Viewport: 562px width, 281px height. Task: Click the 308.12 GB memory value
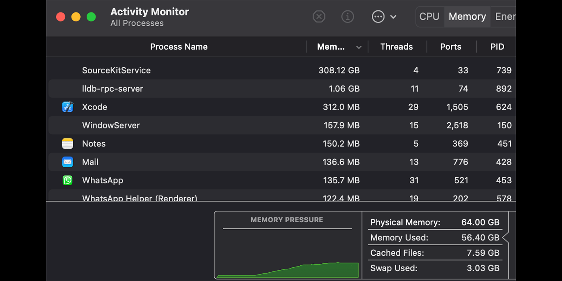pyautogui.click(x=339, y=70)
